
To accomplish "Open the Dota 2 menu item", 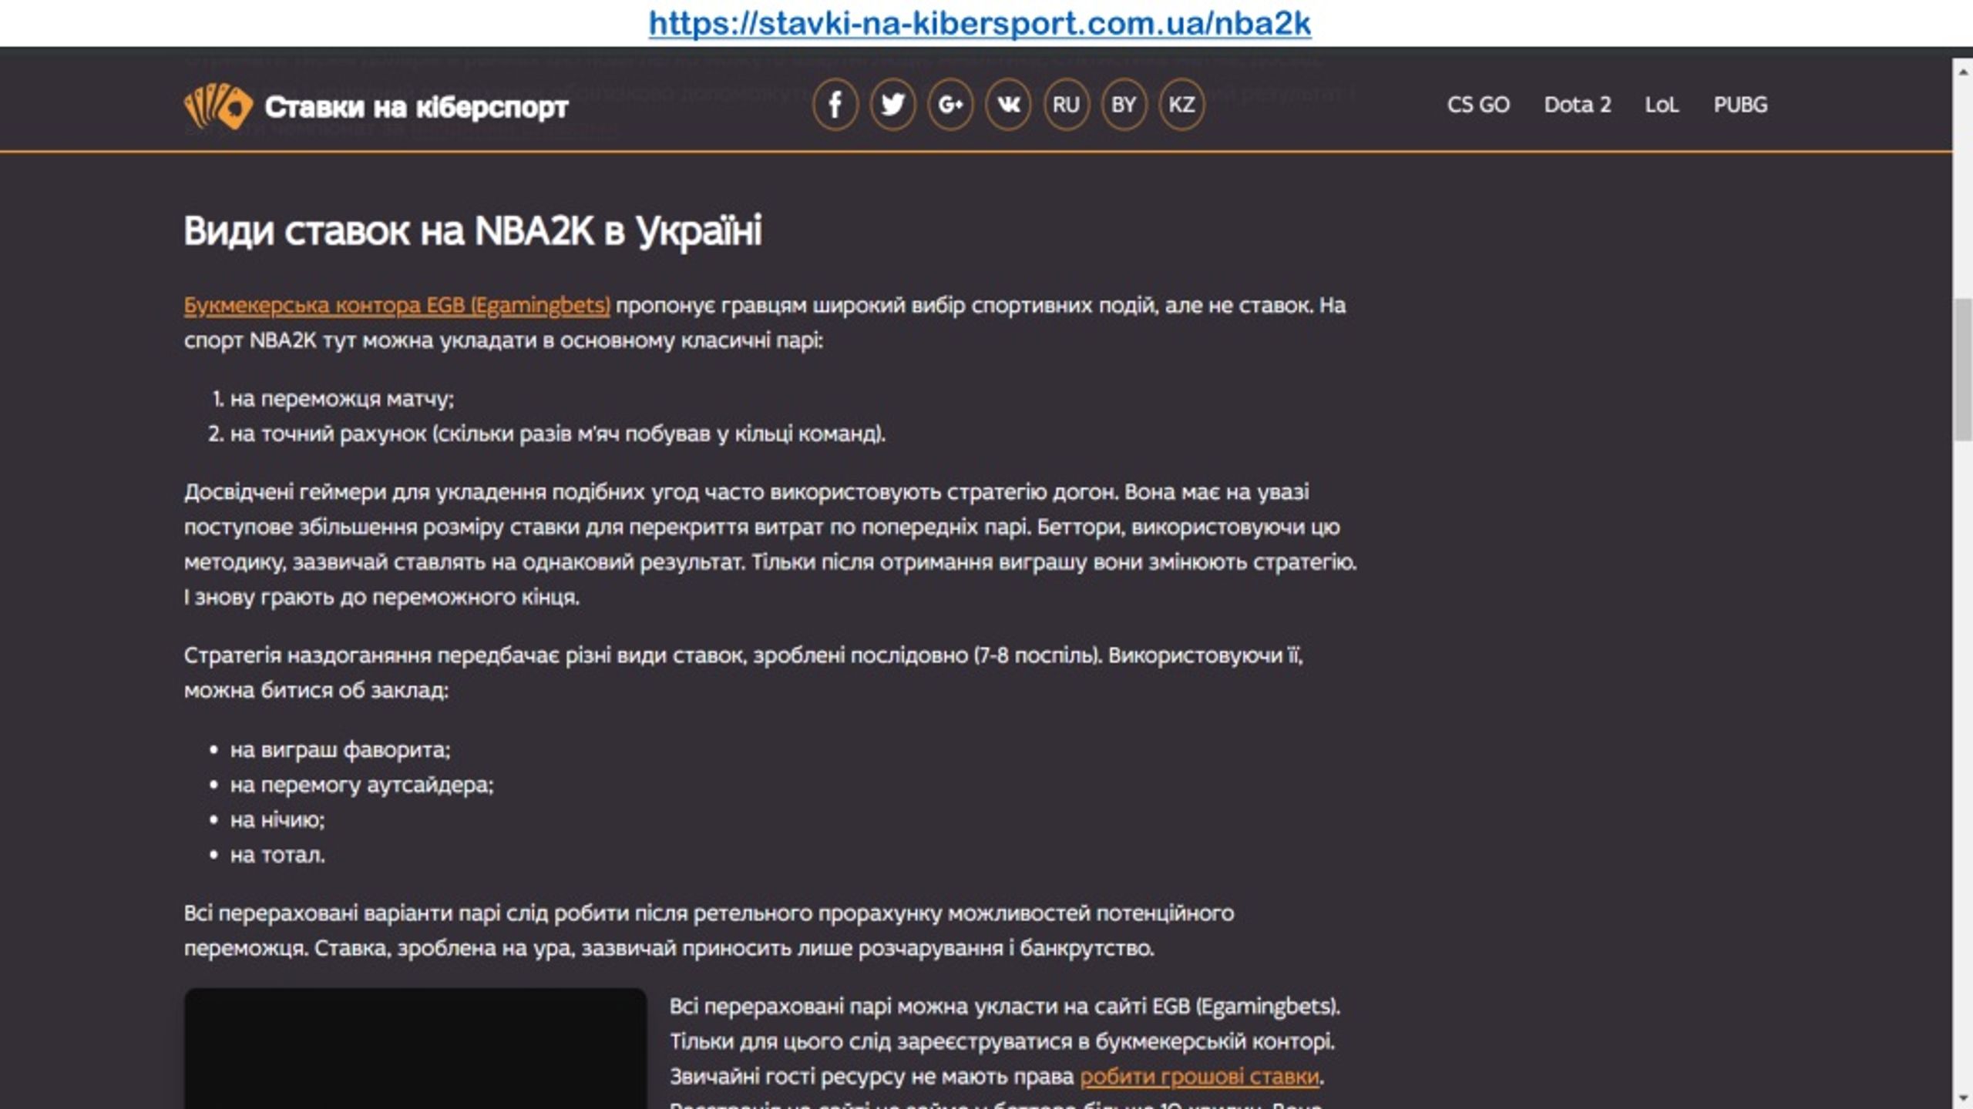I will point(1577,105).
